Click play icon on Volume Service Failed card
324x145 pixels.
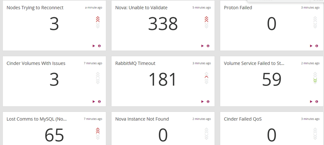tap(311, 101)
